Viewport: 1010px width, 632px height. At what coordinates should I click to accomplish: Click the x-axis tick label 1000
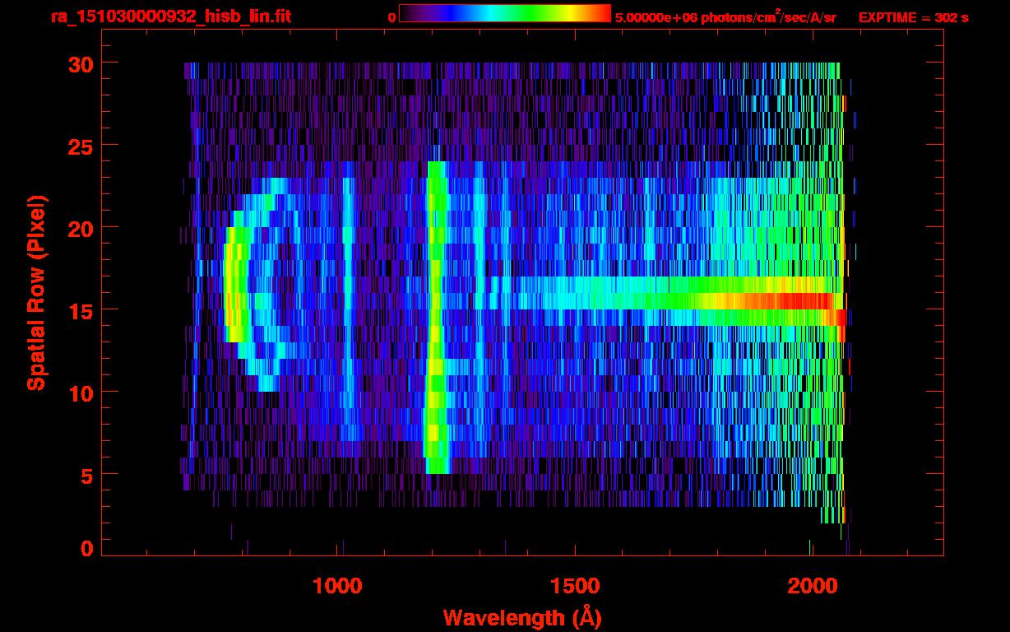pyautogui.click(x=337, y=586)
